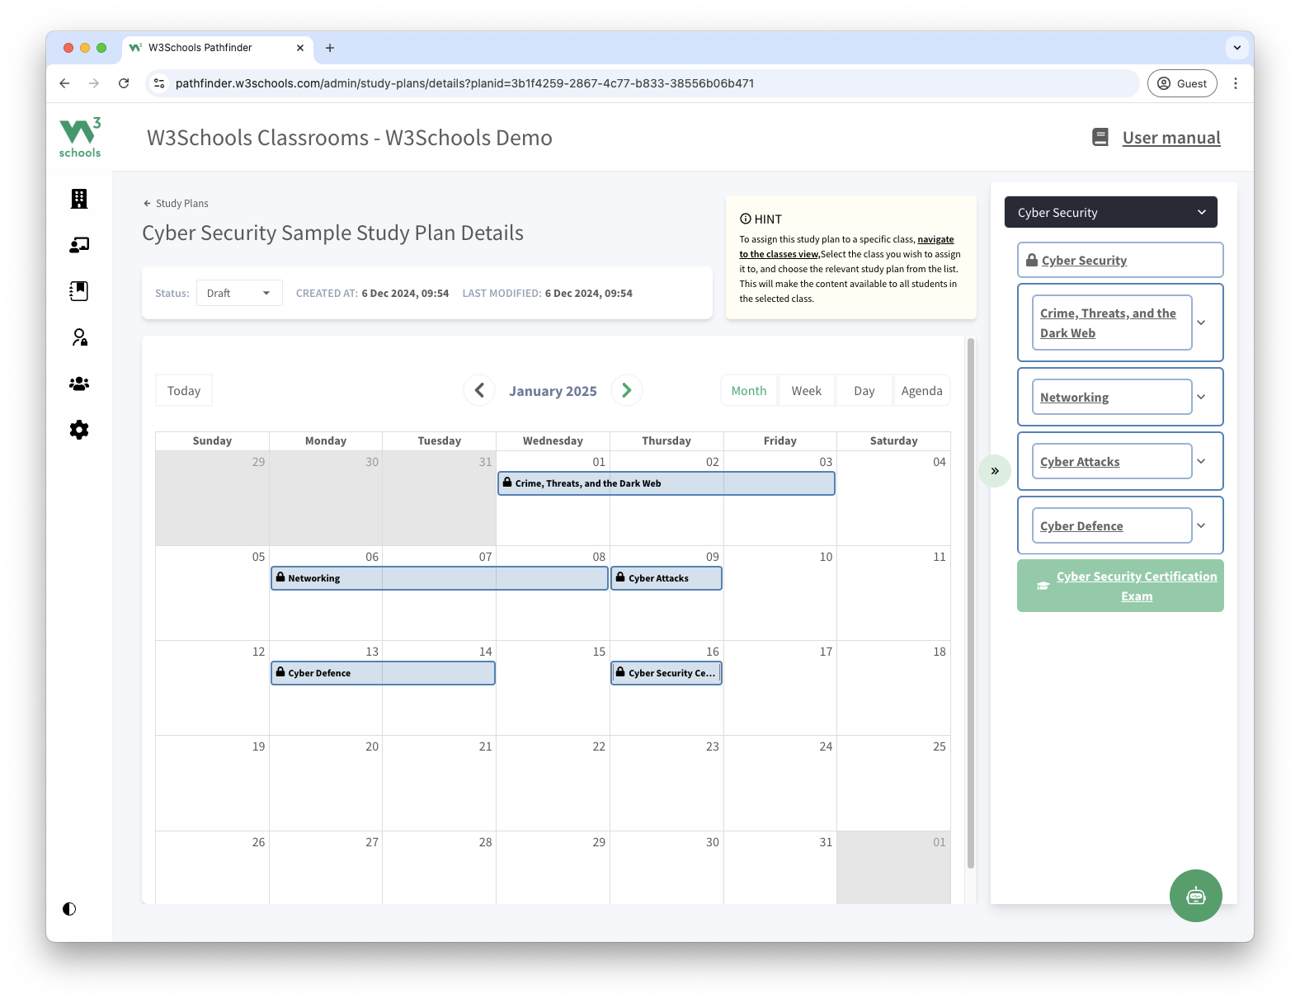
Task: Open the groups people icon in sidebar
Action: [x=79, y=384]
